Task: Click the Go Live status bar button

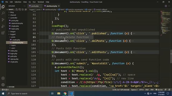Action: click(159, 90)
